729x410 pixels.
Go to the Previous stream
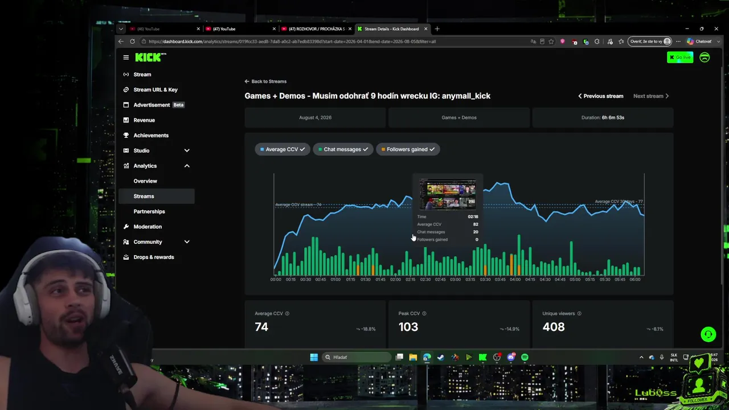[601, 96]
